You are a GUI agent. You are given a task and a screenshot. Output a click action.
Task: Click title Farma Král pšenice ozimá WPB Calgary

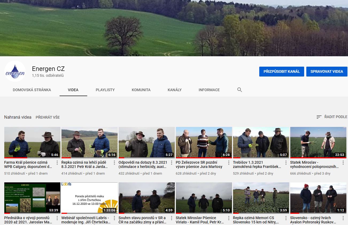point(28,164)
